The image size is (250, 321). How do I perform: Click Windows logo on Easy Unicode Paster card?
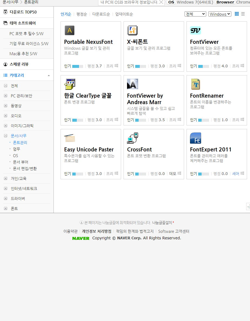(116, 173)
